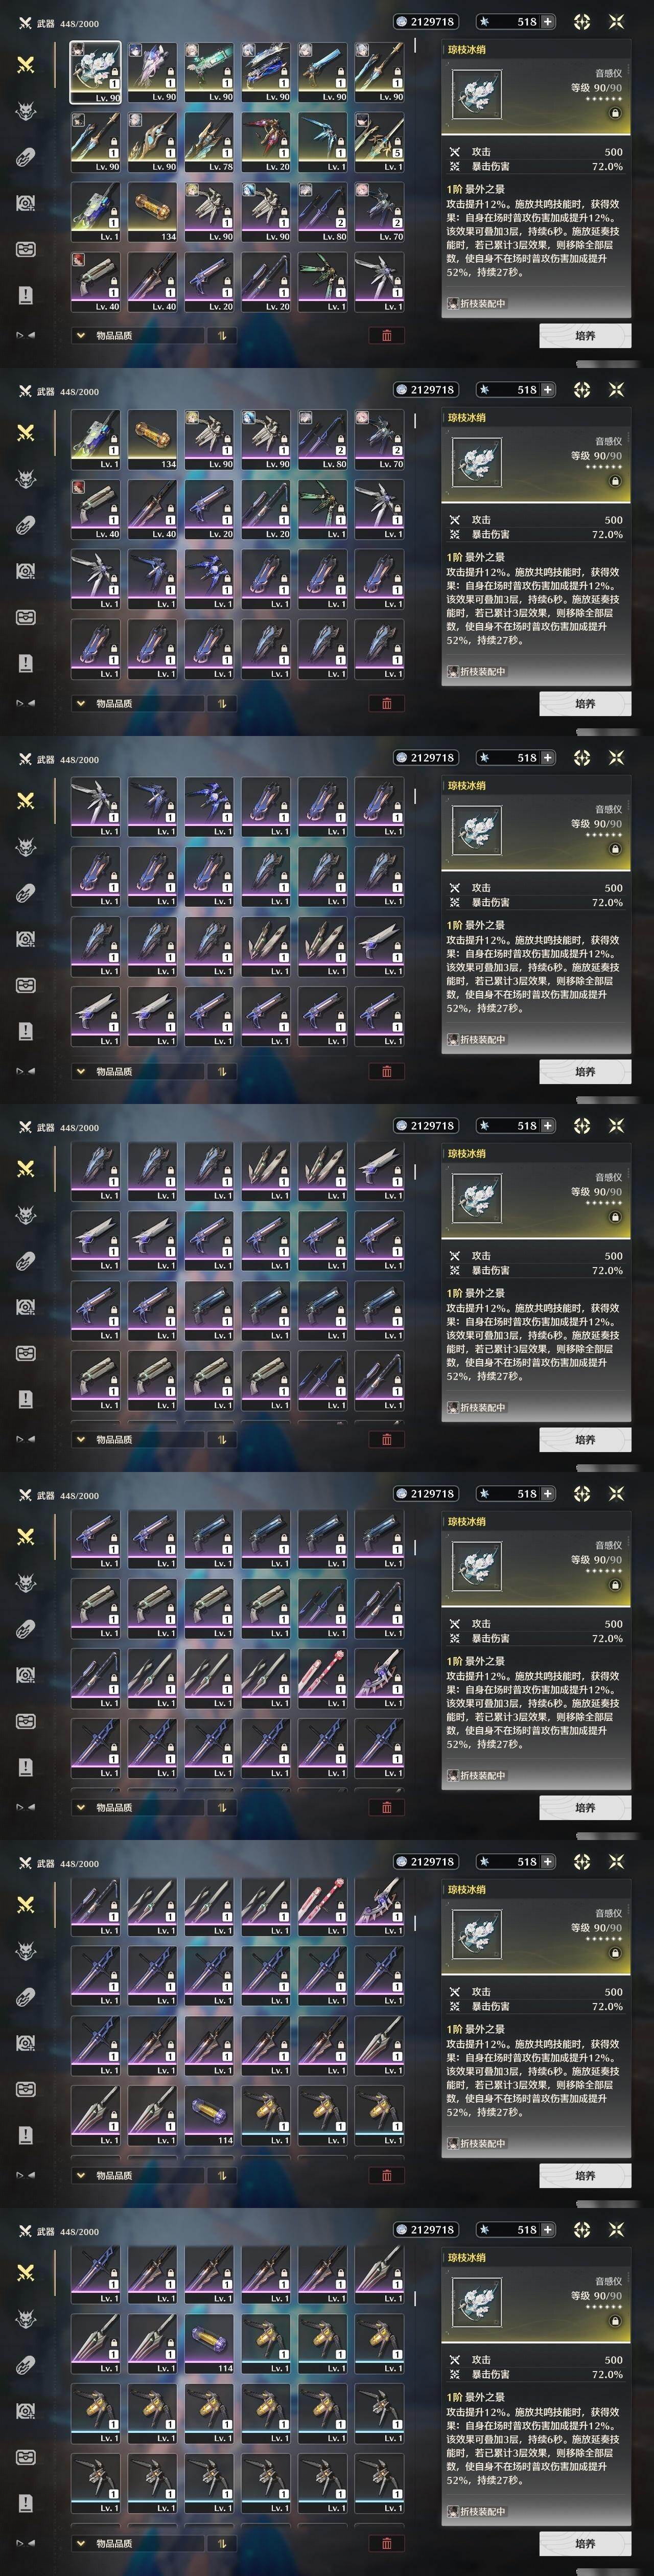
Task: Select the highlighted Lv. 90 琼枝冰绡 weapon
Action: point(96,73)
